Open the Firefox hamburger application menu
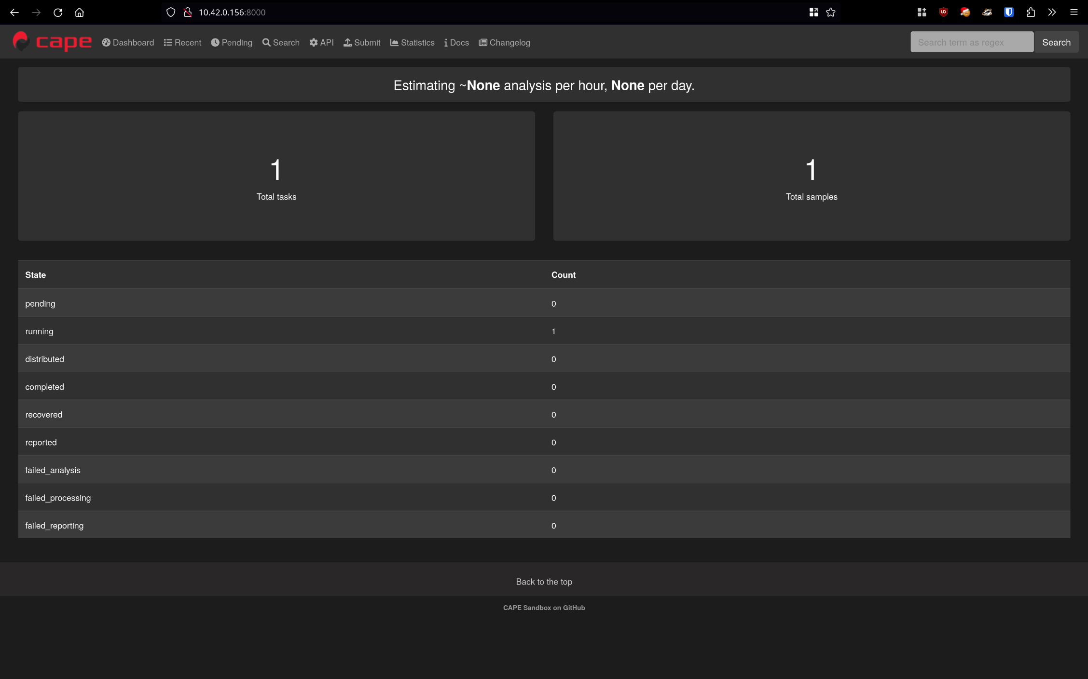The width and height of the screenshot is (1088, 679). tap(1074, 13)
